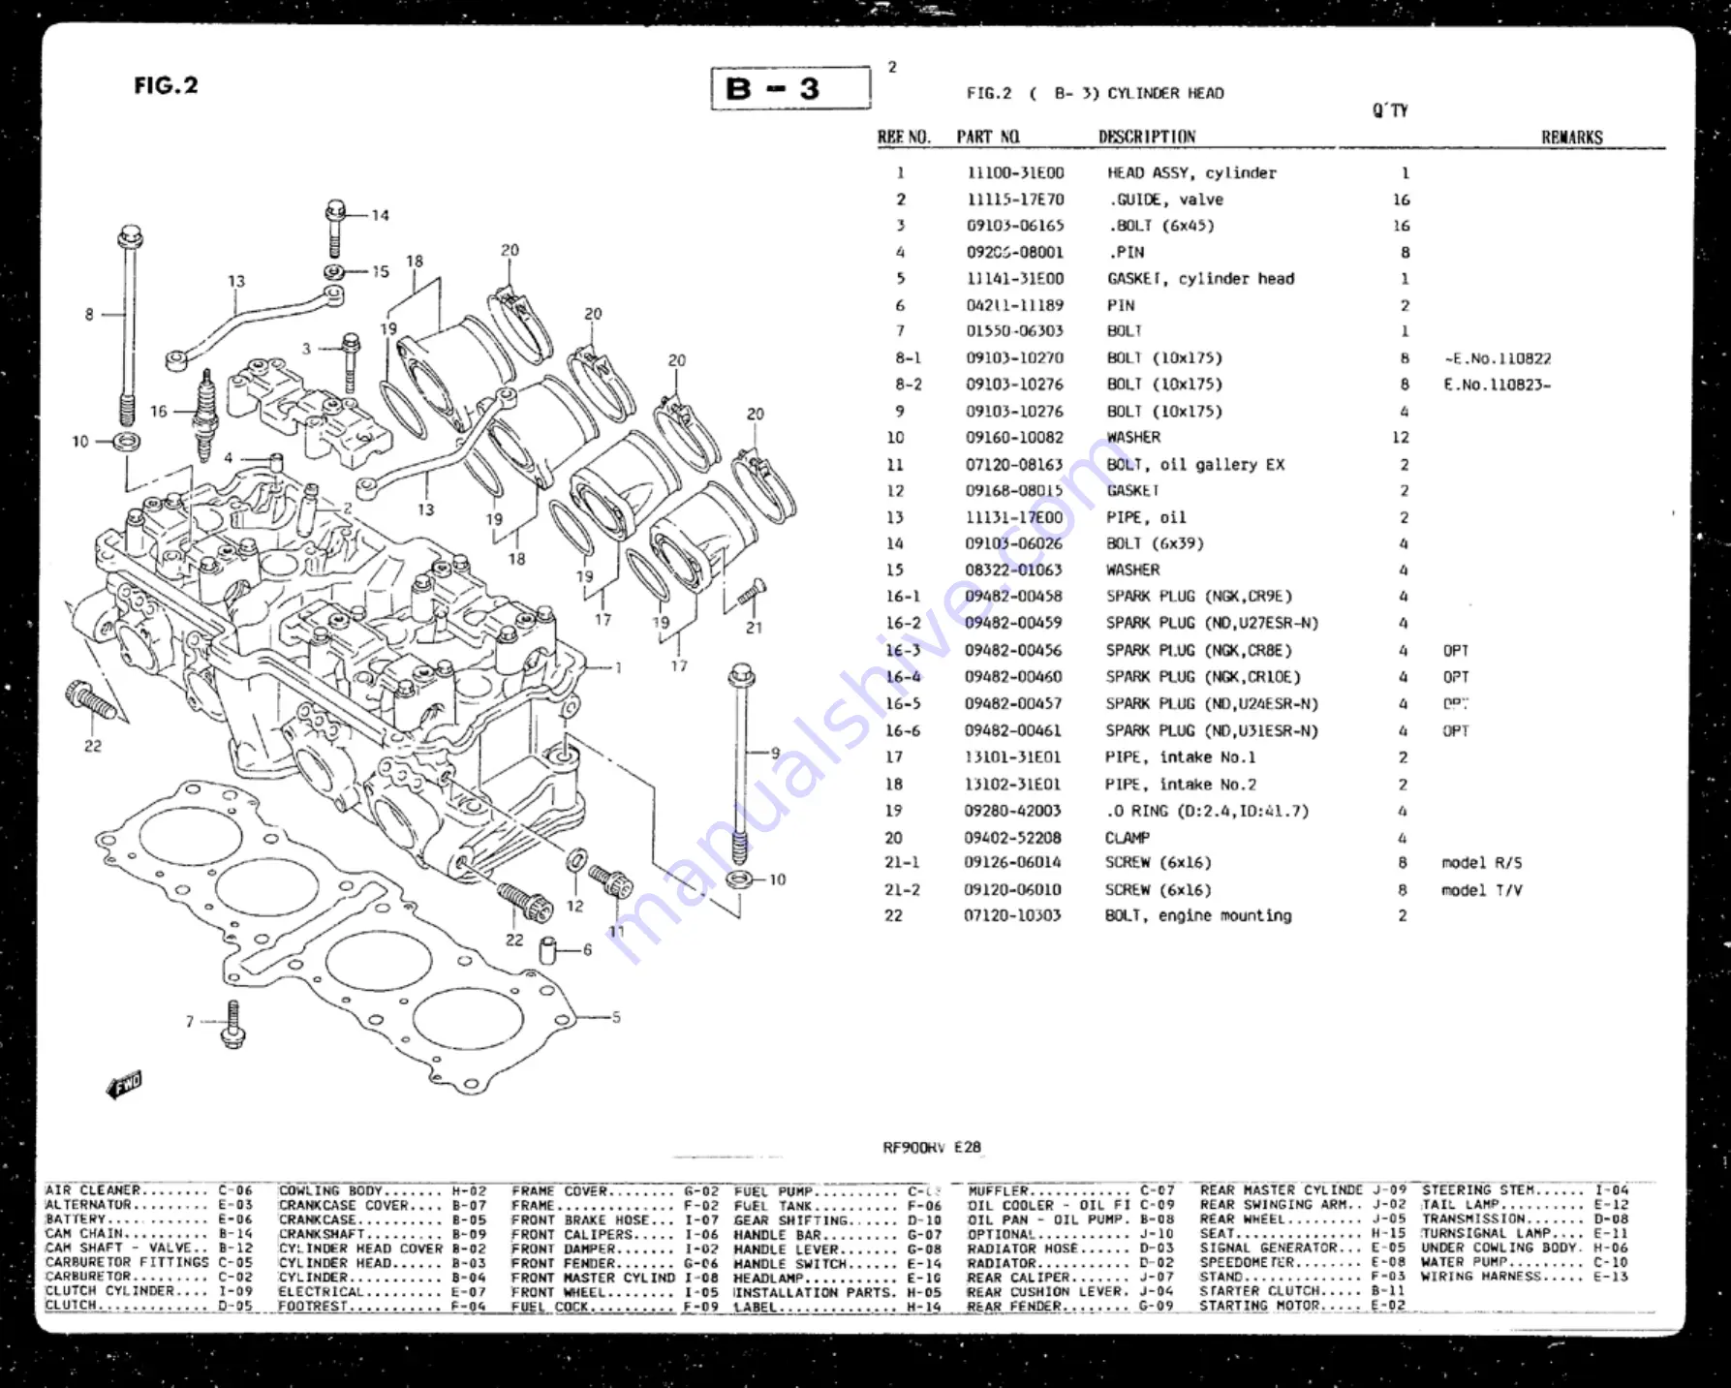Click part number 08322-01063
The height and width of the screenshot is (1388, 1731).
1014,571
